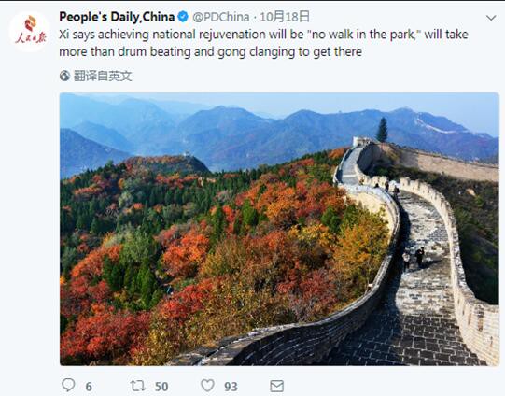Click the retweet arrows icon
Image resolution: width=505 pixels, height=396 pixels.
coord(137,386)
